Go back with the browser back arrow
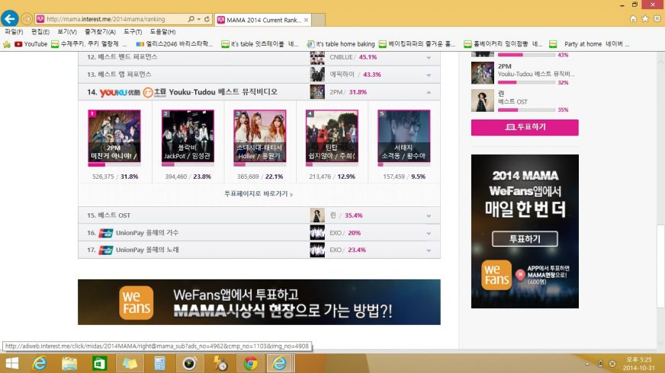 9,18
